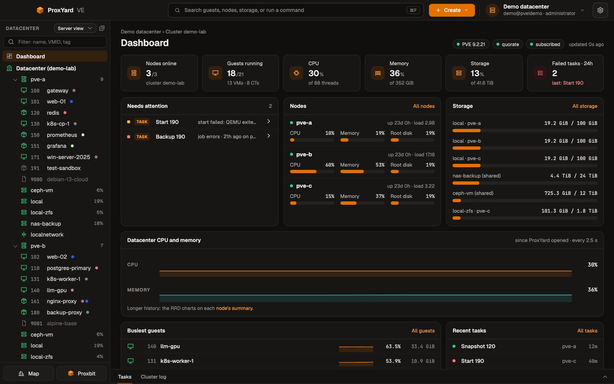The image size is (614, 384).
Task: Open the Proxbit button
Action: pos(81,373)
